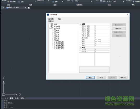Switch to 模型 model tab

(12, 98)
